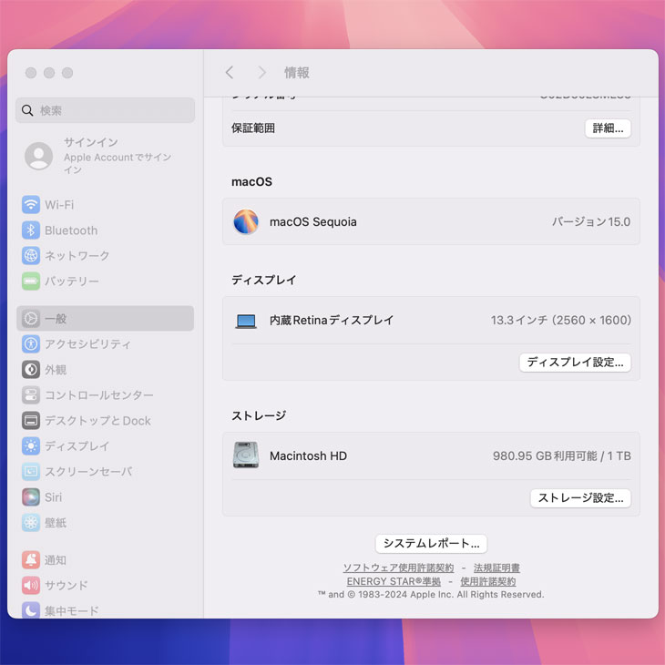The height and width of the screenshot is (665, 665).
Task: Open the ソフトウェア使用許諾契約 link
Action: 398,568
